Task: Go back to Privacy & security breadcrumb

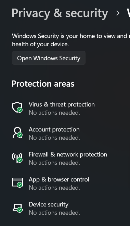Action: (x=60, y=13)
